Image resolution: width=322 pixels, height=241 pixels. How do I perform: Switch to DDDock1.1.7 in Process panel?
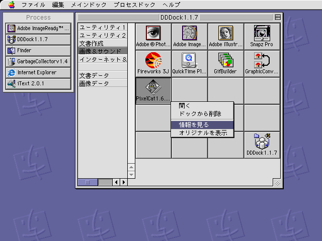point(38,39)
